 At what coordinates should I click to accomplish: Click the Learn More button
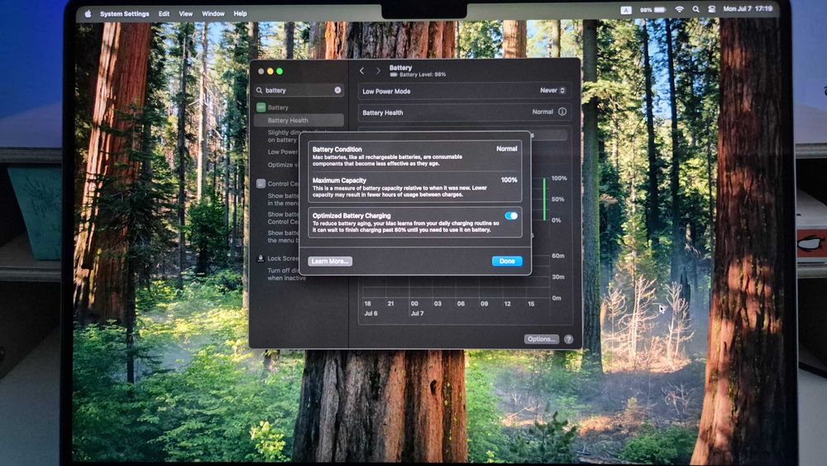330,262
